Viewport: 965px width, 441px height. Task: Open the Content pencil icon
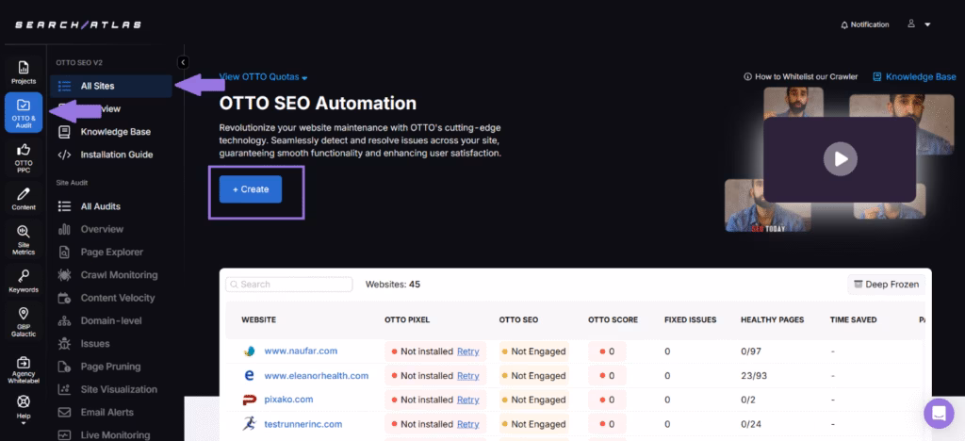click(24, 199)
